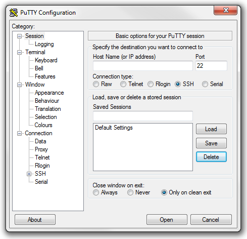
Task: Collapse the Terminal category node
Action: pos(20,52)
